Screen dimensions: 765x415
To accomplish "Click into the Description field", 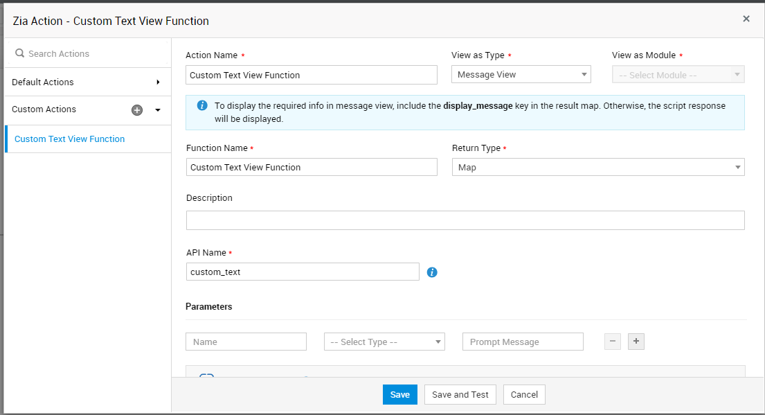I will (x=465, y=220).
